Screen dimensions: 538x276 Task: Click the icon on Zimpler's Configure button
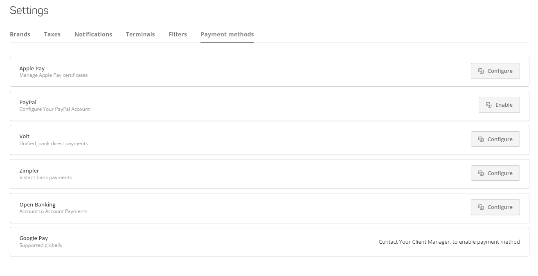click(480, 173)
